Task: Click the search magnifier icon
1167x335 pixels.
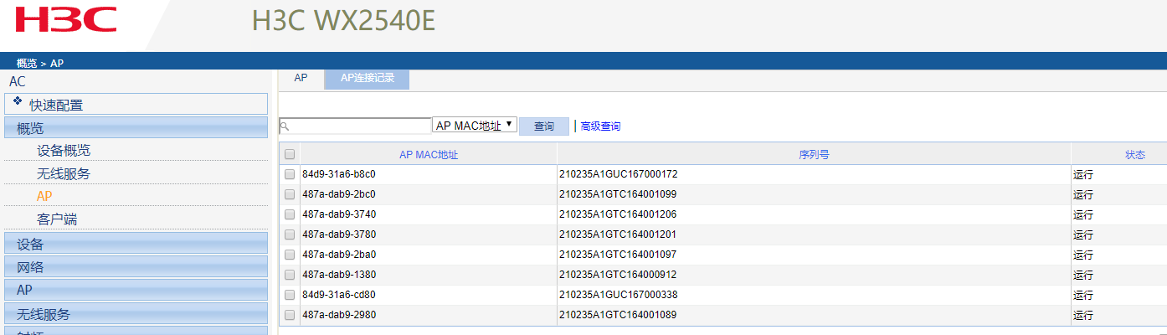Action: point(285,126)
